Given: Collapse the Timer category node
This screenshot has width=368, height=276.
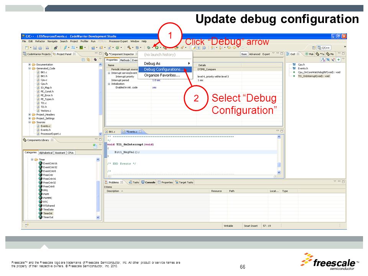Looking at the screenshot, I should coord(32,159).
